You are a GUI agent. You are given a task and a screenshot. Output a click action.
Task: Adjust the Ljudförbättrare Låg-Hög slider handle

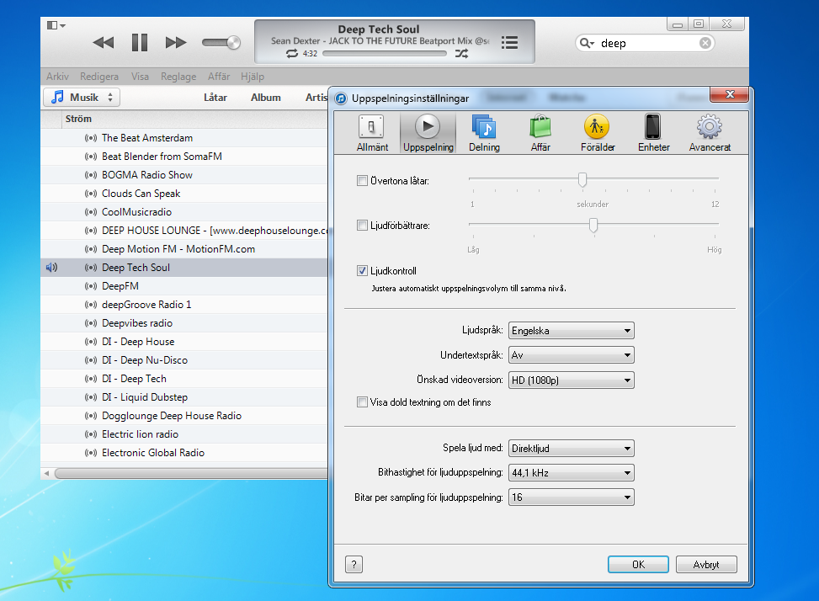tap(593, 225)
